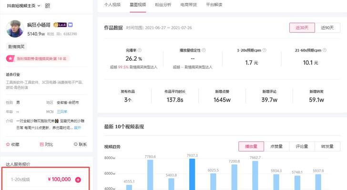Select the 近30天 time range
The height and width of the screenshot is (190, 347).
302,28
